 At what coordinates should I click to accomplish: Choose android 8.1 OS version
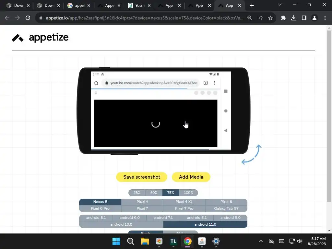click(x=197, y=218)
